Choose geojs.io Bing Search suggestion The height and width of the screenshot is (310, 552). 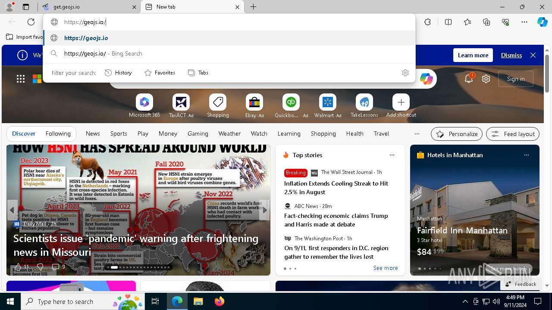pos(229,54)
